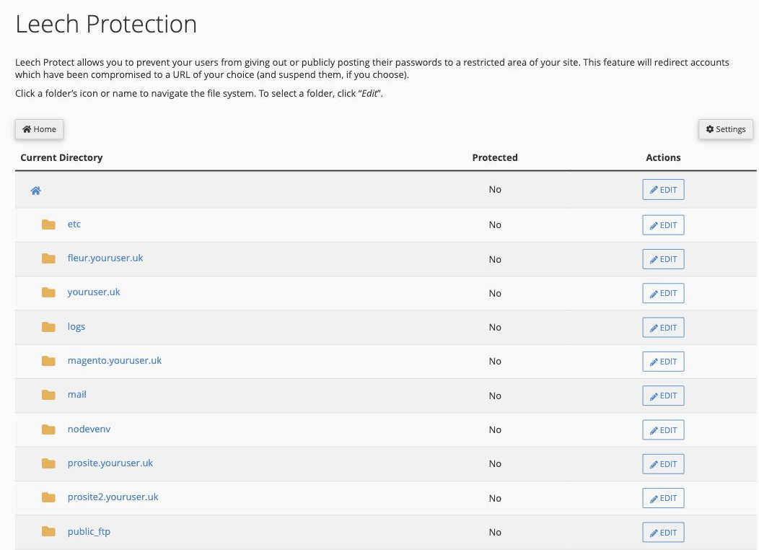759x550 pixels.
Task: Open the youruser.uk folder name link
Action: [94, 292]
